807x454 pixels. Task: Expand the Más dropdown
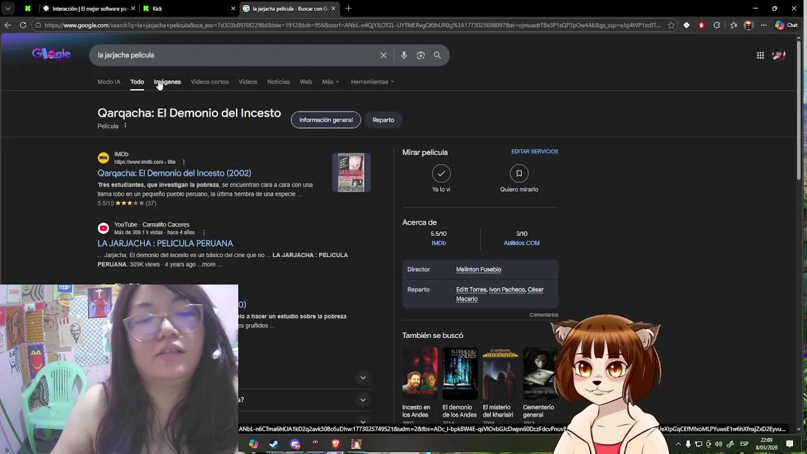pyautogui.click(x=330, y=82)
